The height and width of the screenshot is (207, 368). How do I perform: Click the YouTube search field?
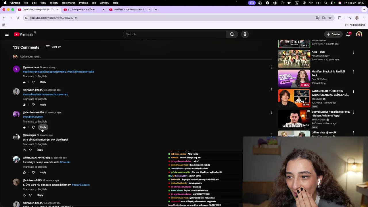coord(175,34)
